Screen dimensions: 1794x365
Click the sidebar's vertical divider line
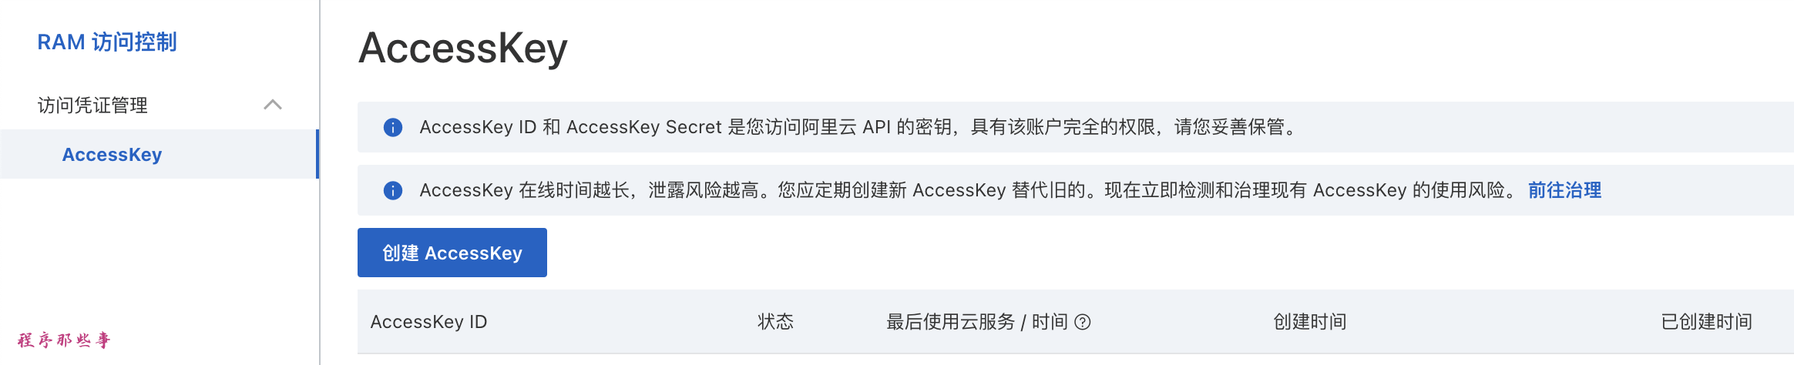[x=320, y=246]
